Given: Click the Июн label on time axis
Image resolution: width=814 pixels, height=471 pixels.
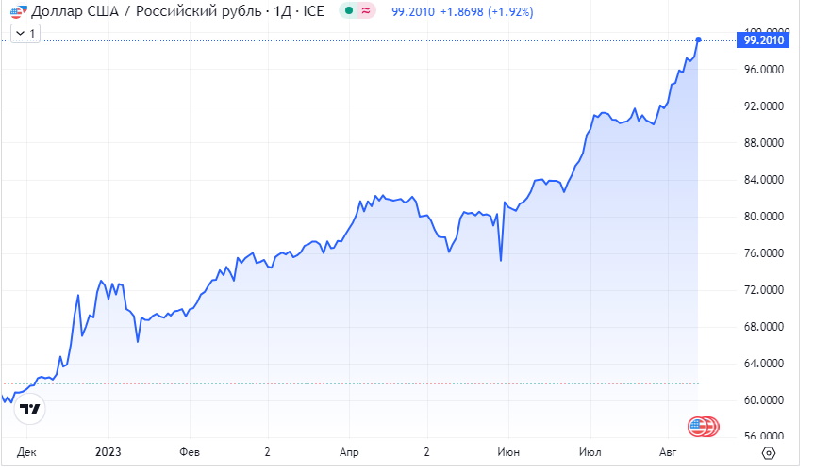Looking at the screenshot, I should (508, 452).
